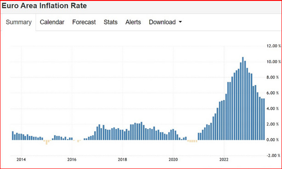Expand the Download dropdown menu
282x169 pixels.
point(165,22)
